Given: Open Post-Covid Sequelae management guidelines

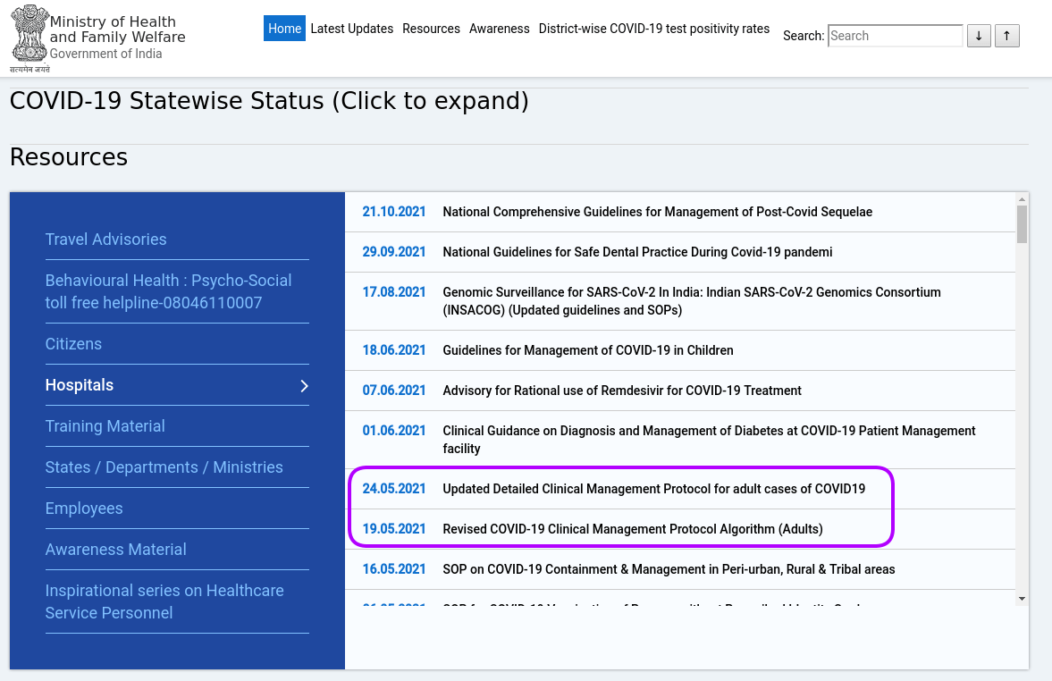Looking at the screenshot, I should tap(658, 212).
